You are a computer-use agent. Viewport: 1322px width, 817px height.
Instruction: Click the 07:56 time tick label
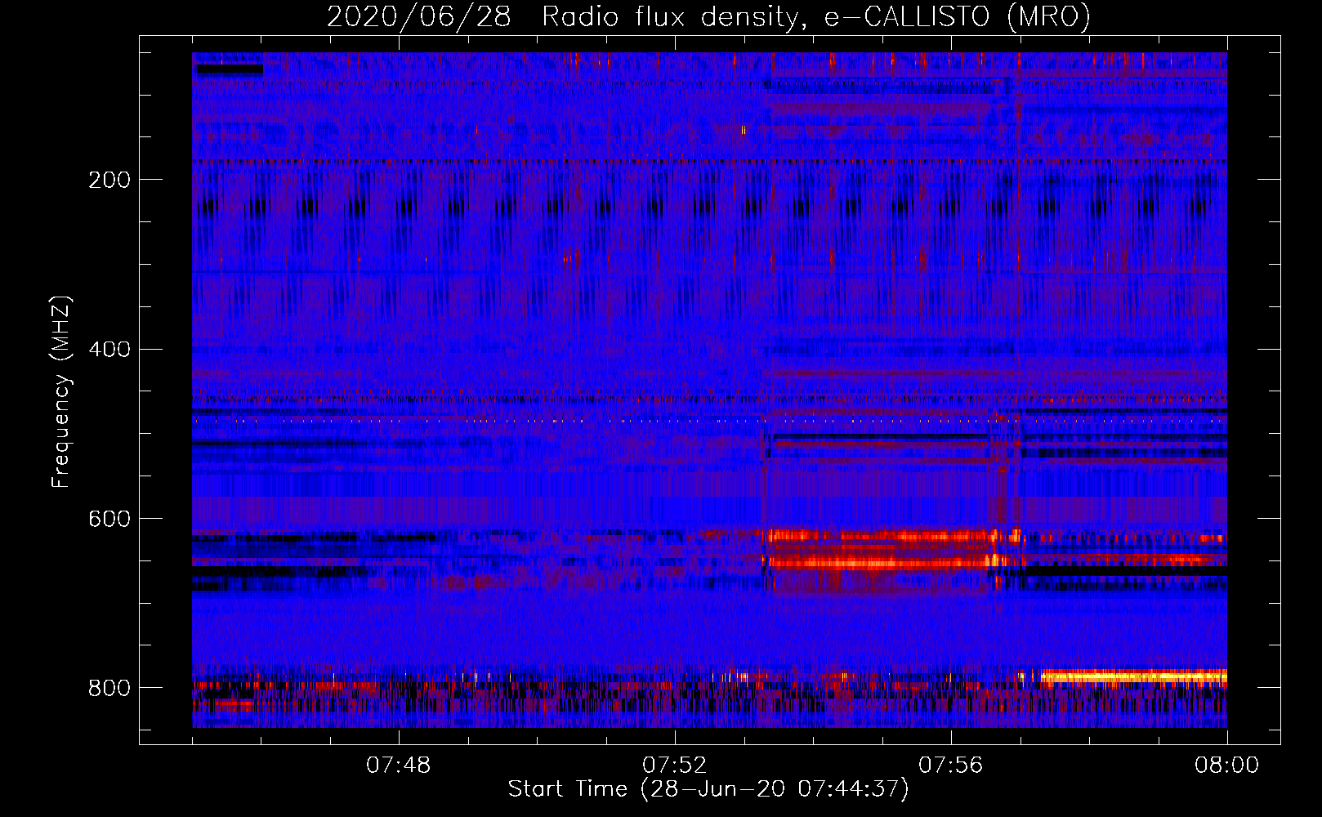pyautogui.click(x=951, y=766)
